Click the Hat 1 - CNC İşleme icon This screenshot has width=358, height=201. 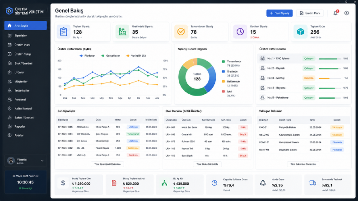click(263, 59)
